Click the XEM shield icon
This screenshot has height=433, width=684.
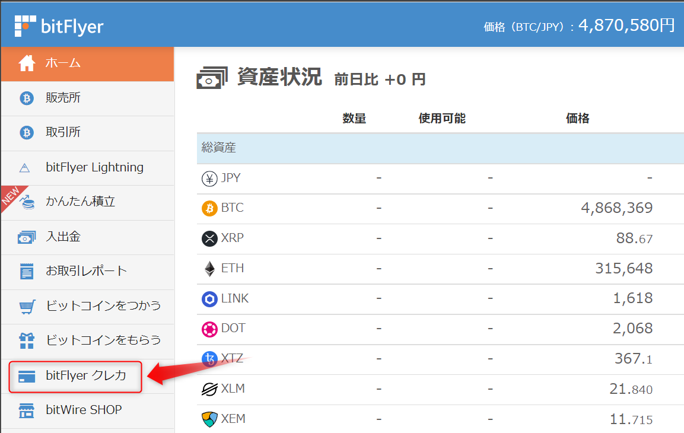pyautogui.click(x=209, y=419)
